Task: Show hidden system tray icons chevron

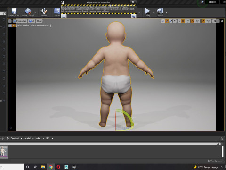Action: point(222,167)
